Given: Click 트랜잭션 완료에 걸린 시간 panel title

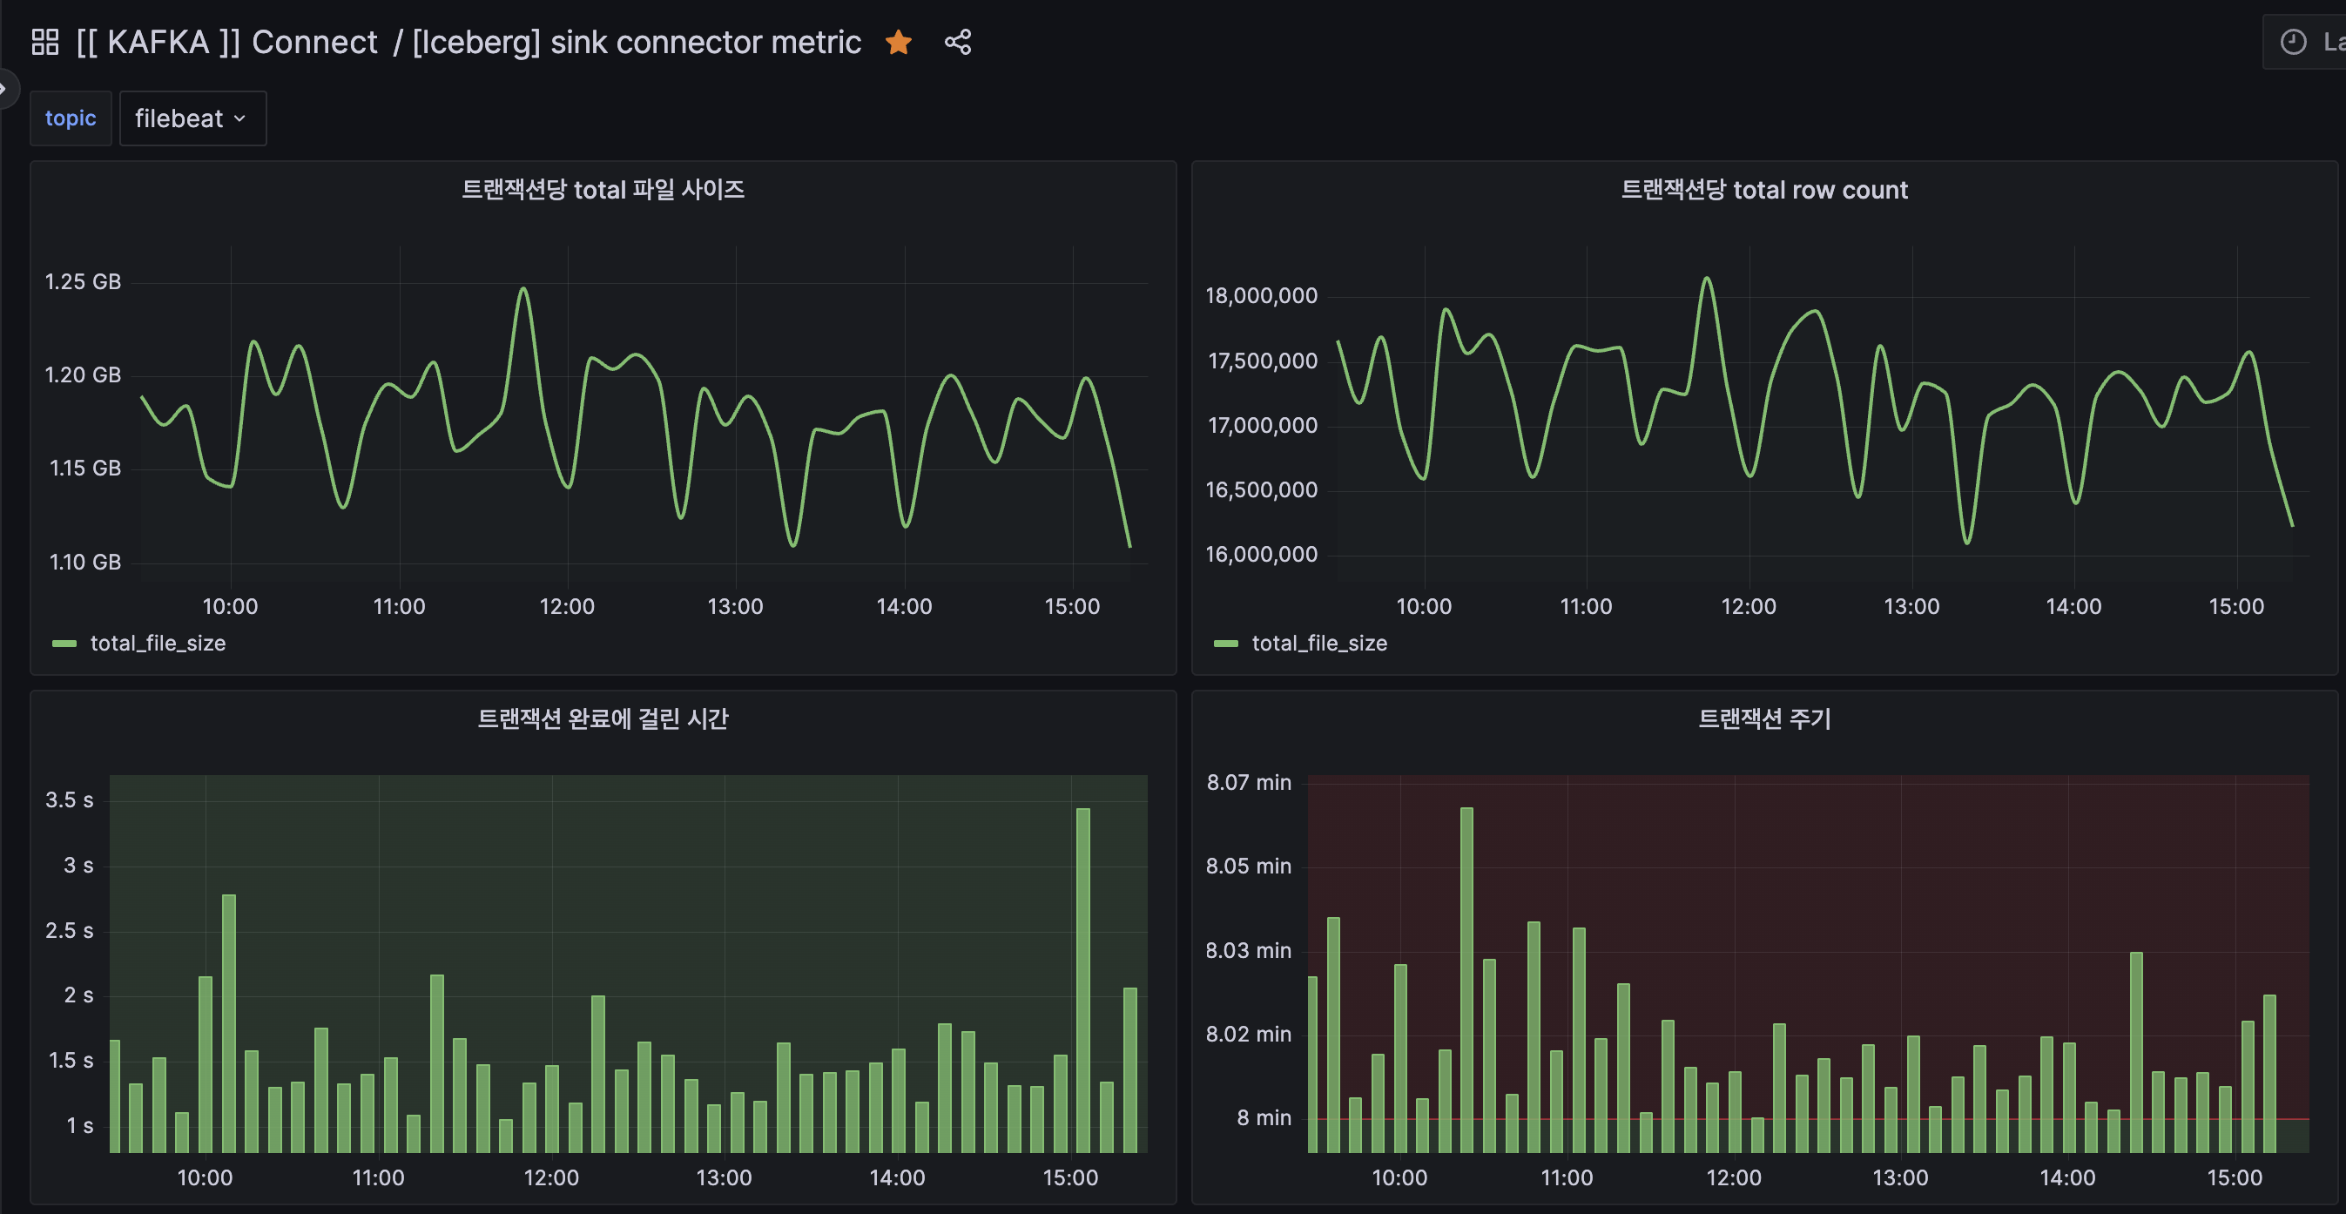Looking at the screenshot, I should point(603,718).
